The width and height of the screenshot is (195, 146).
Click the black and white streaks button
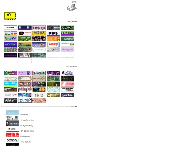[x=25, y=55]
